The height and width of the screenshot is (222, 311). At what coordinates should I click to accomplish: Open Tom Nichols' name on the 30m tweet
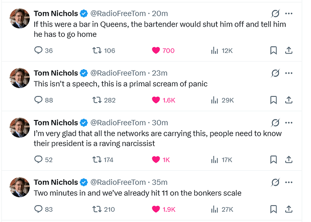click(x=55, y=123)
